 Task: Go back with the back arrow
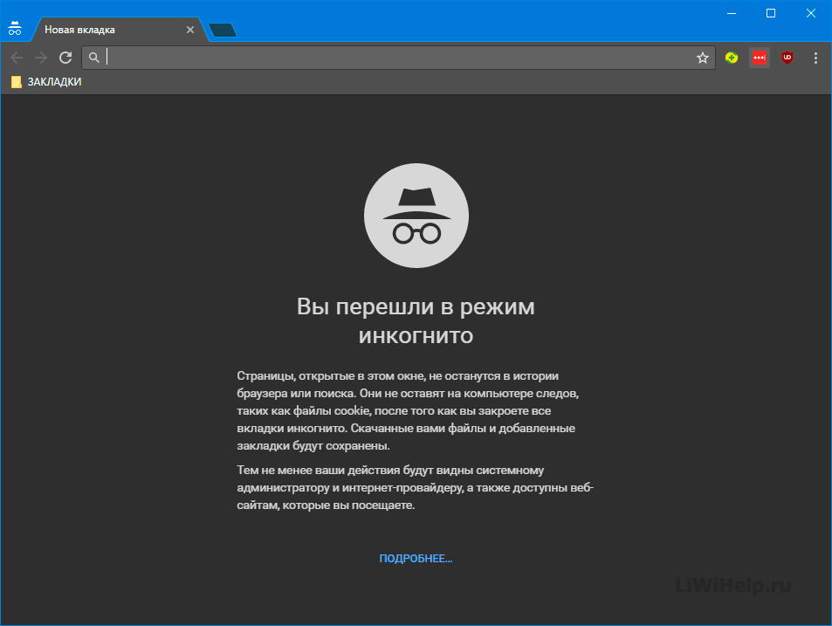pos(17,58)
